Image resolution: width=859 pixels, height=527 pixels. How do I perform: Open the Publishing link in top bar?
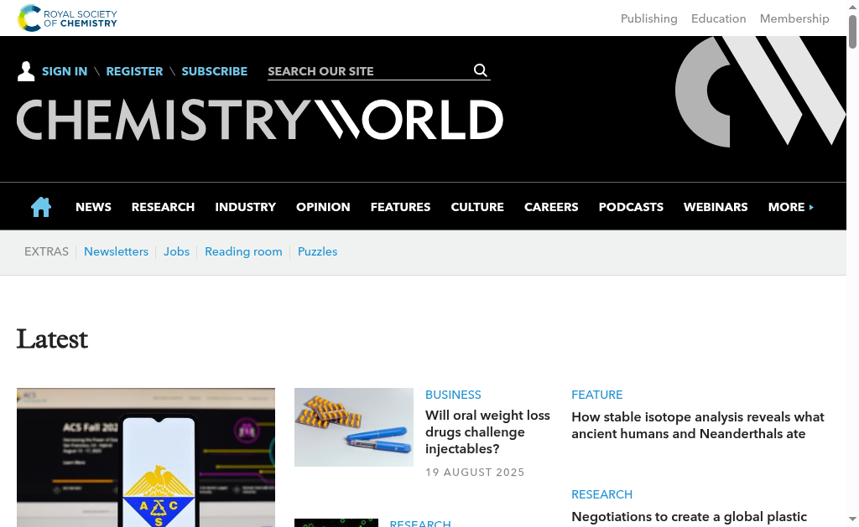pyautogui.click(x=648, y=18)
